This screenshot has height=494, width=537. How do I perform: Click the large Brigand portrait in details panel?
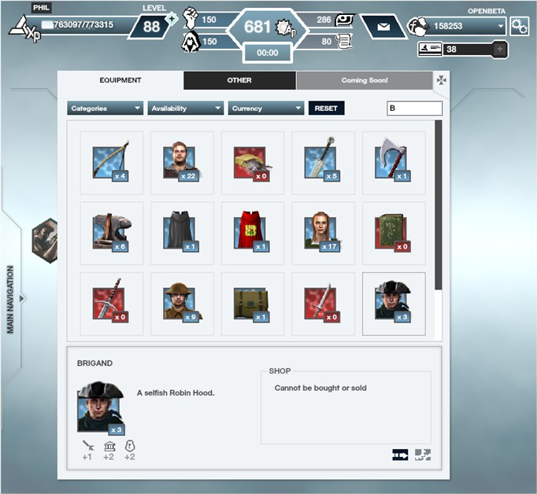[101, 407]
